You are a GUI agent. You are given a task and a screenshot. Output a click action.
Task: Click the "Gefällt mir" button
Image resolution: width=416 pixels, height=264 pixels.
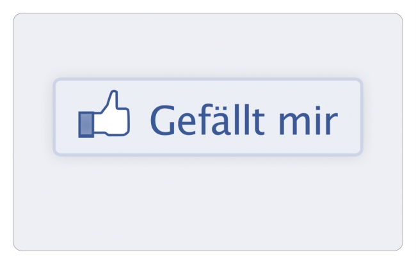pos(208,117)
